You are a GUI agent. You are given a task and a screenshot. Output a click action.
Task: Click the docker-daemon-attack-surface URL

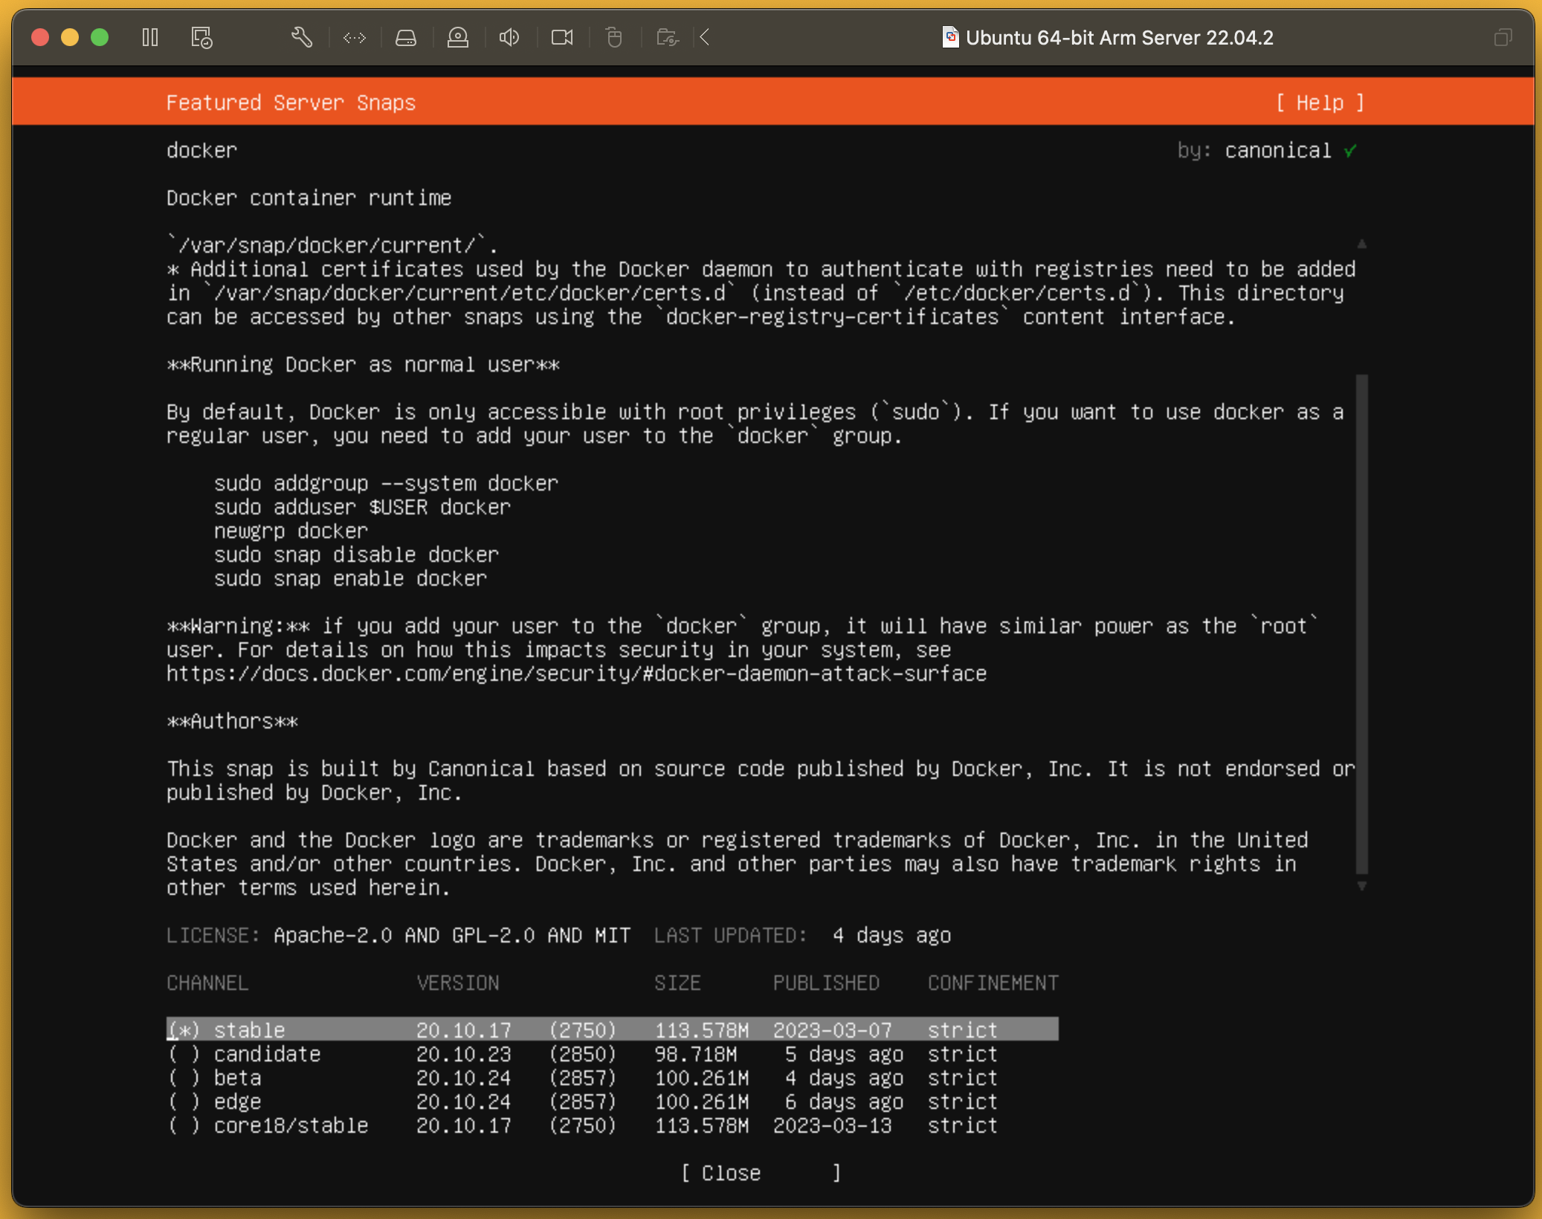(x=576, y=673)
